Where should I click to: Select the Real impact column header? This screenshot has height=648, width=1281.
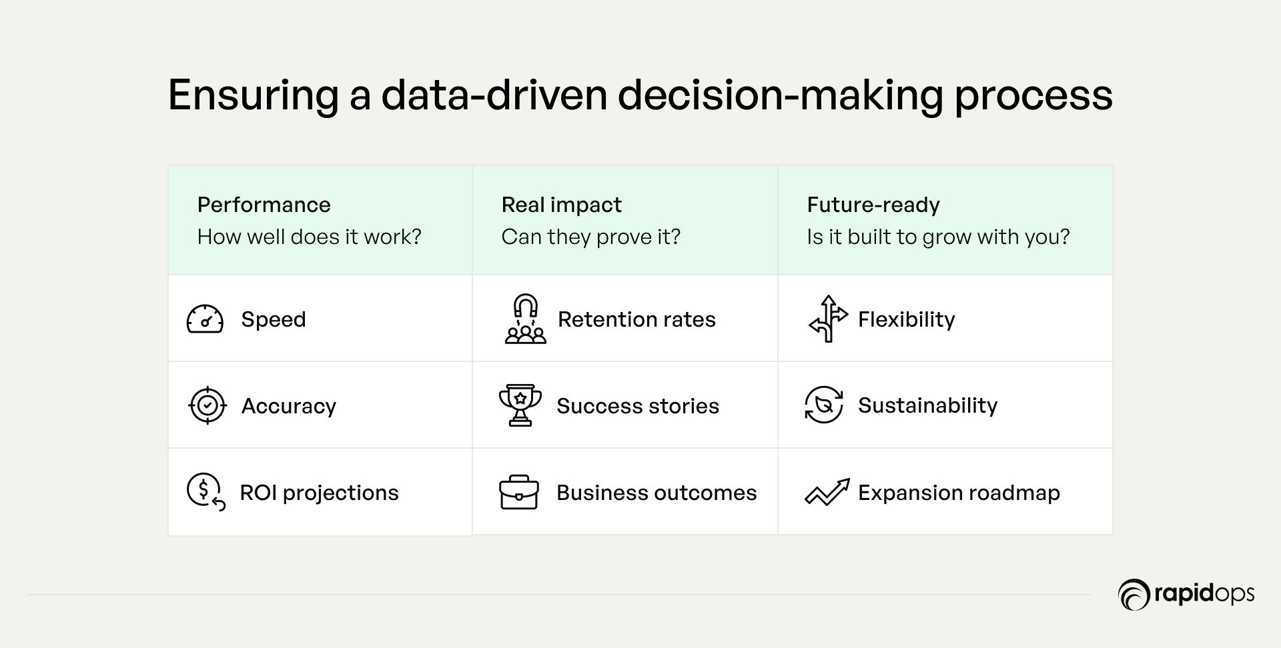(x=562, y=205)
